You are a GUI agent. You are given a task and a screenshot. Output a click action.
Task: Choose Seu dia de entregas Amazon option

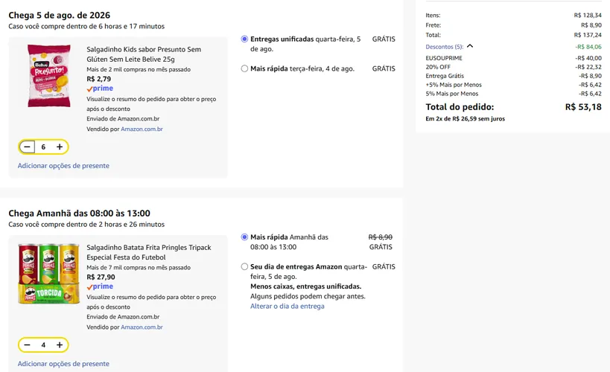(244, 266)
